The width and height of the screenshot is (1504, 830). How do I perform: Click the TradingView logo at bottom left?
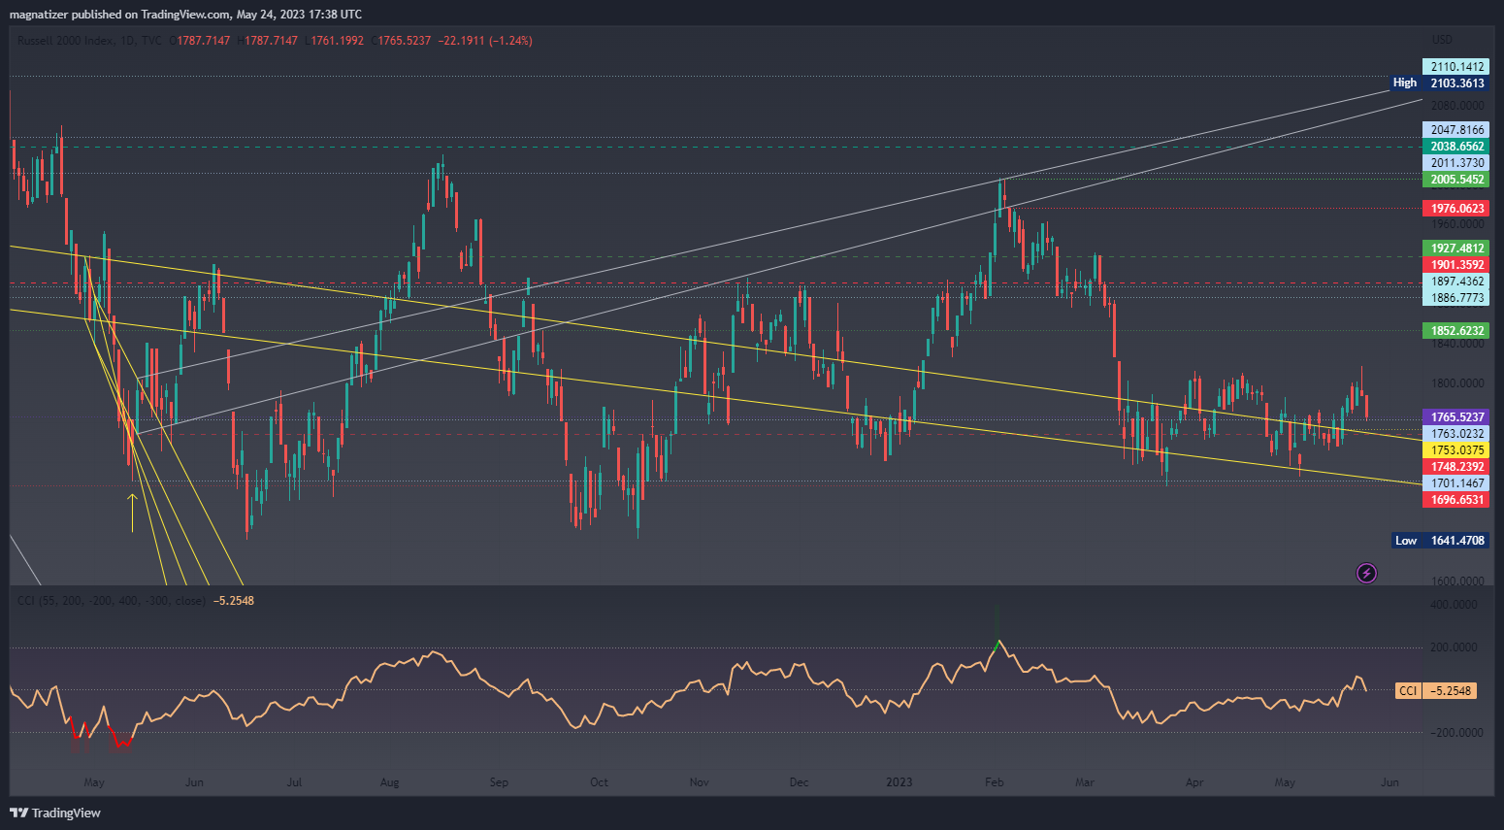[x=55, y=813]
